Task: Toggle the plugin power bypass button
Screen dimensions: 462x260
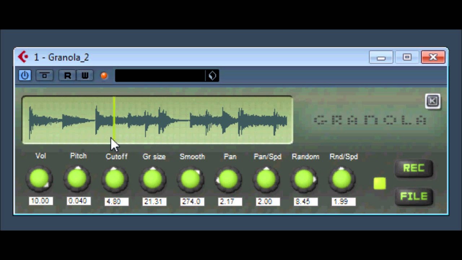Action: pyautogui.click(x=25, y=75)
